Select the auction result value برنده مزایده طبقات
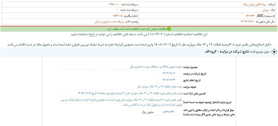The image size is (278, 126). [x=160, y=87]
